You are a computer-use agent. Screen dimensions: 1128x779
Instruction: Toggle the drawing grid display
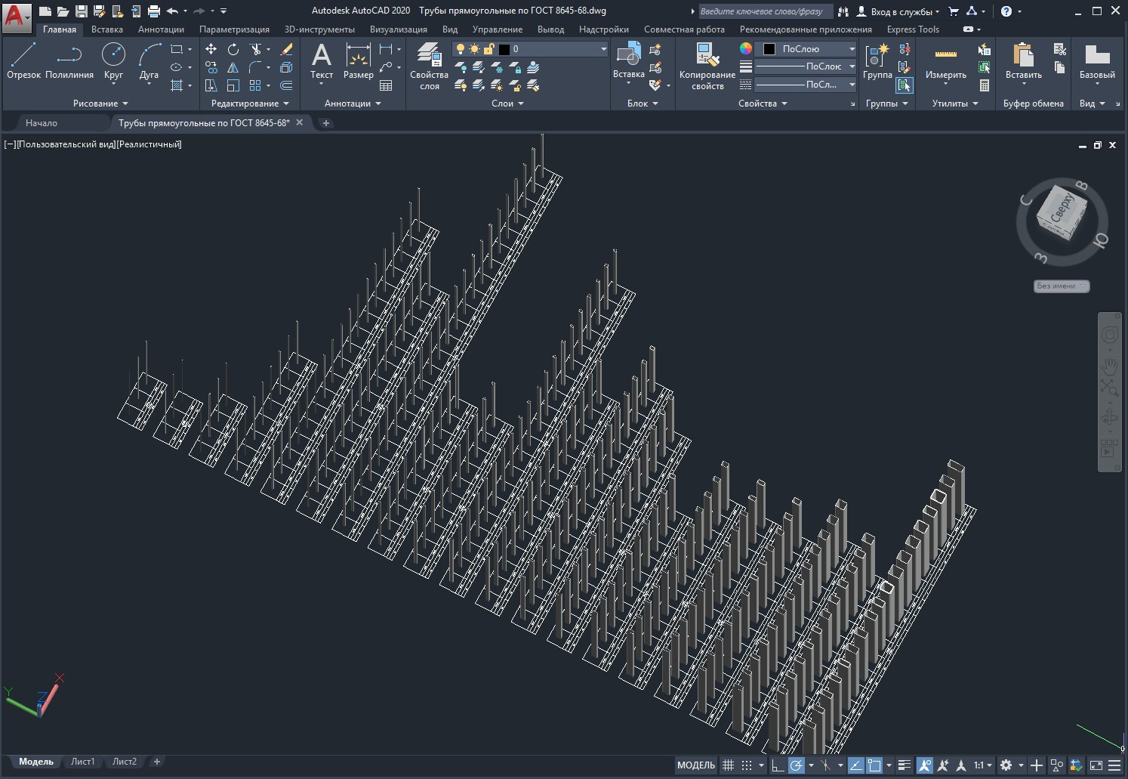728,765
